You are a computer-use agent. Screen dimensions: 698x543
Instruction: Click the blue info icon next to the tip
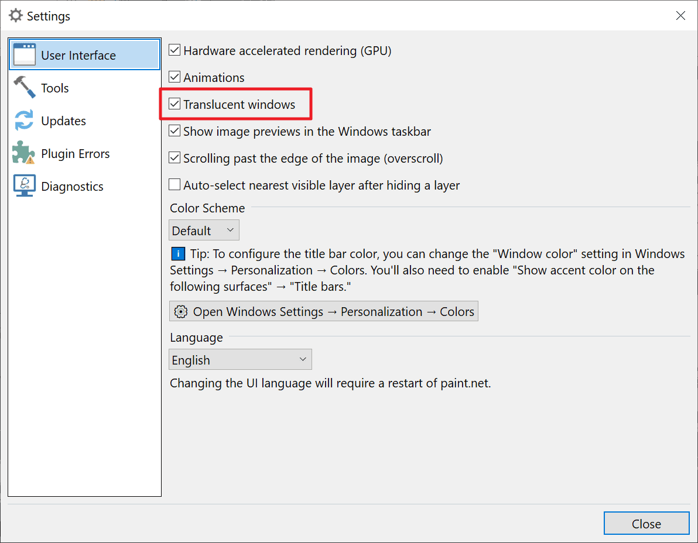pos(177,253)
